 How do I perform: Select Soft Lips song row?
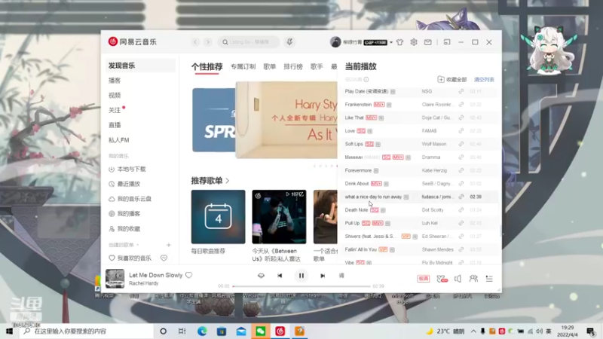pyautogui.click(x=419, y=144)
